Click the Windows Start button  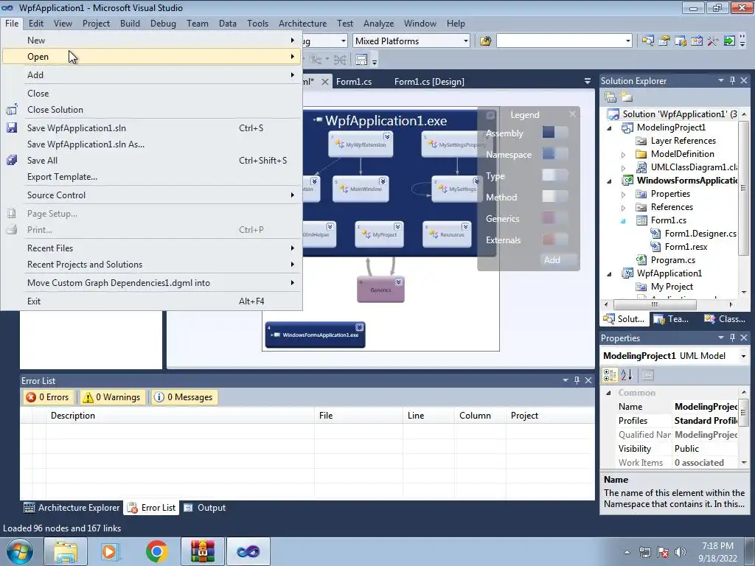[19, 551]
